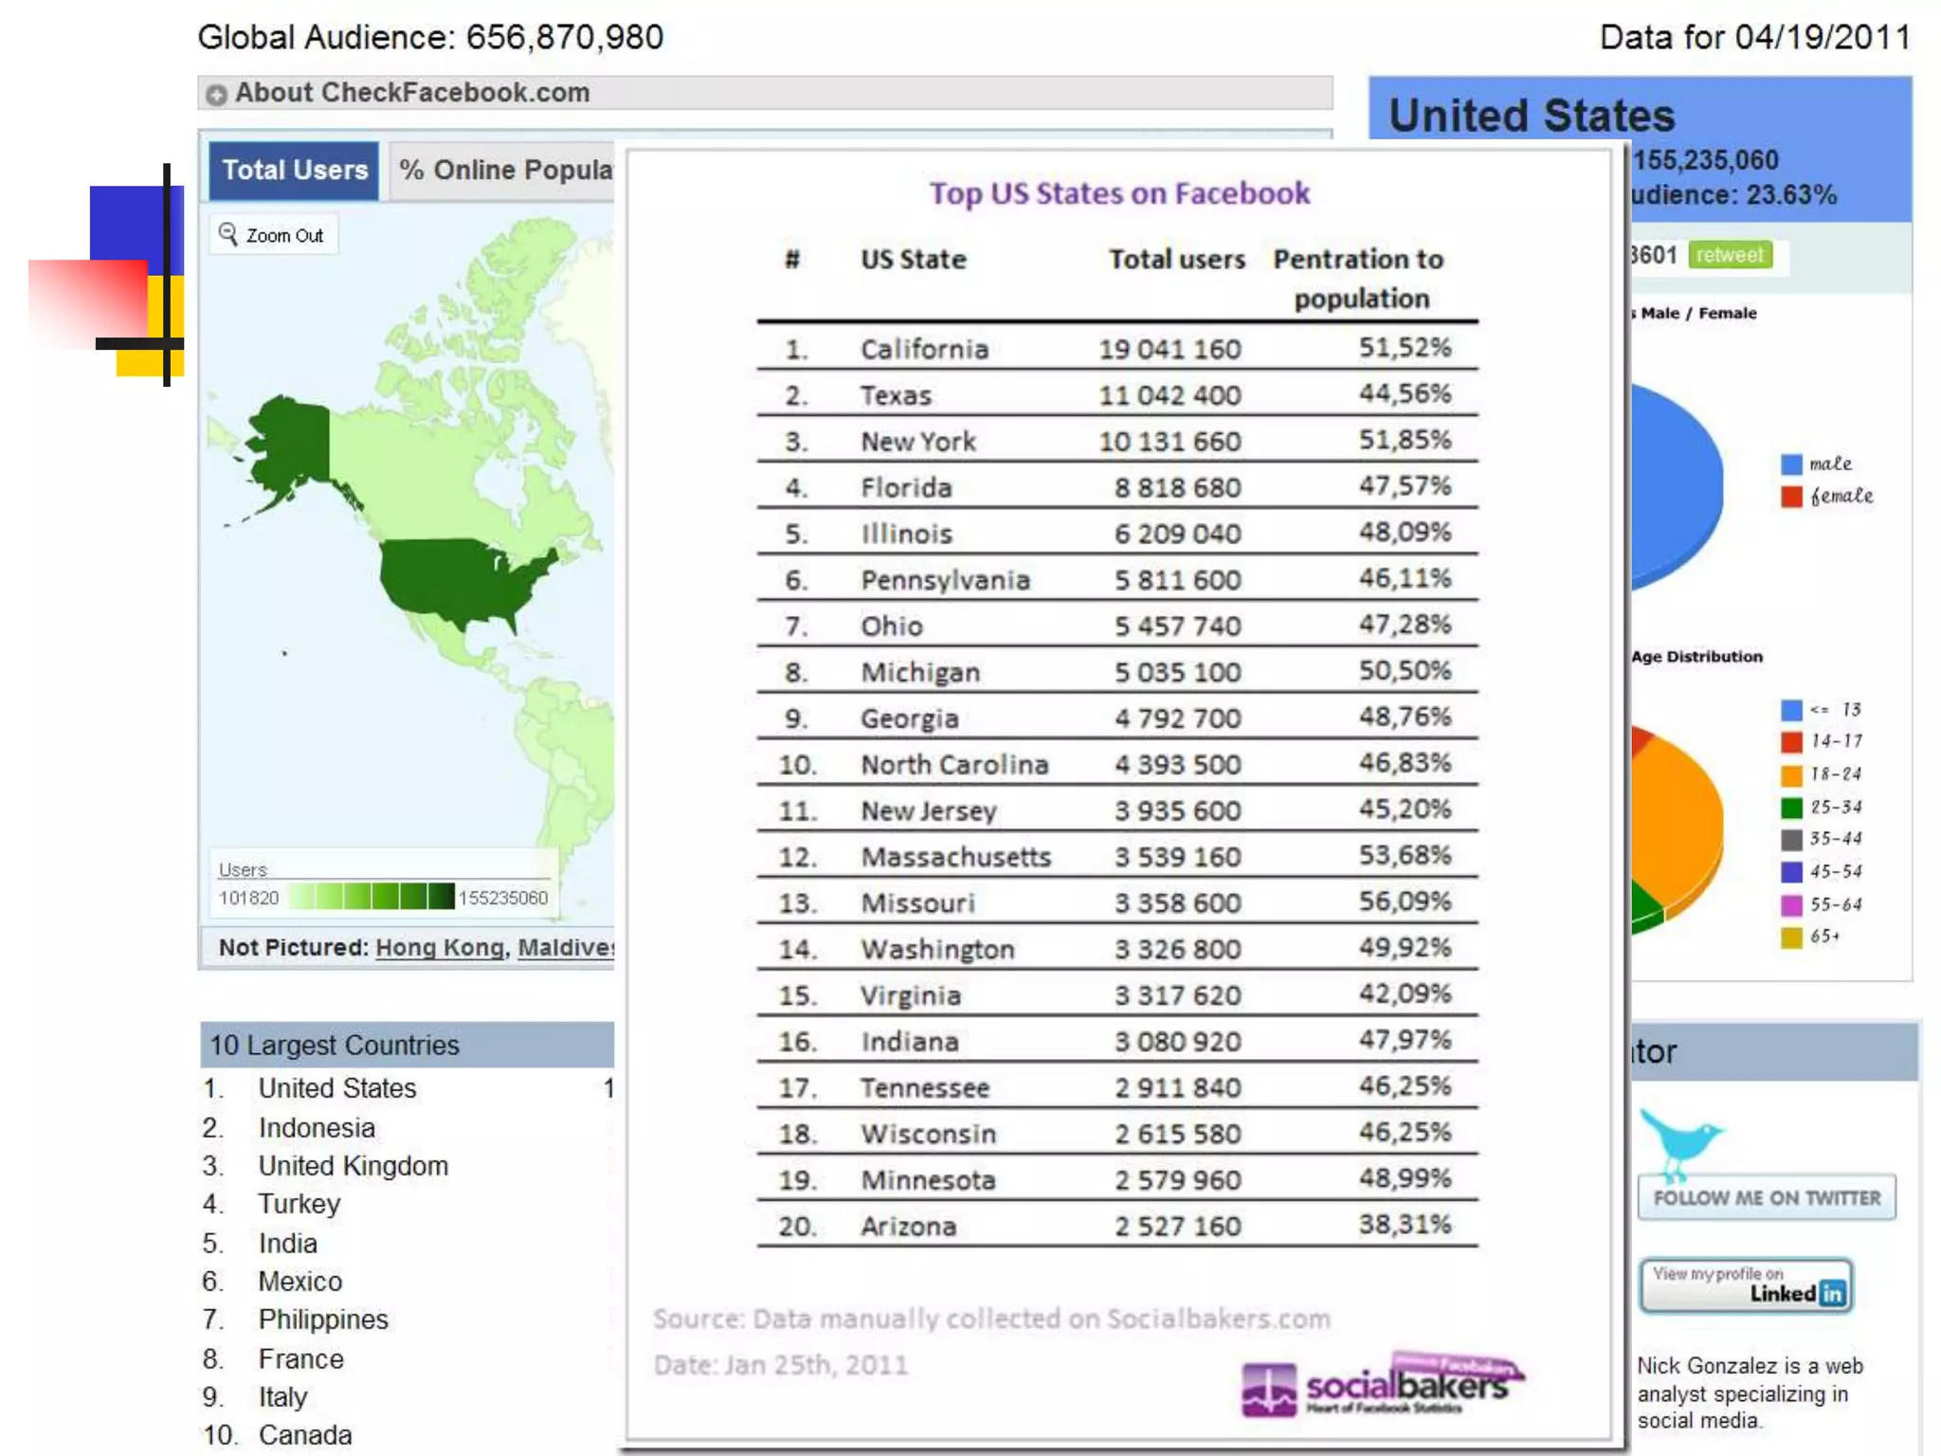1941x1456 pixels.
Task: Select Indonesia in the country list
Action: (317, 1128)
